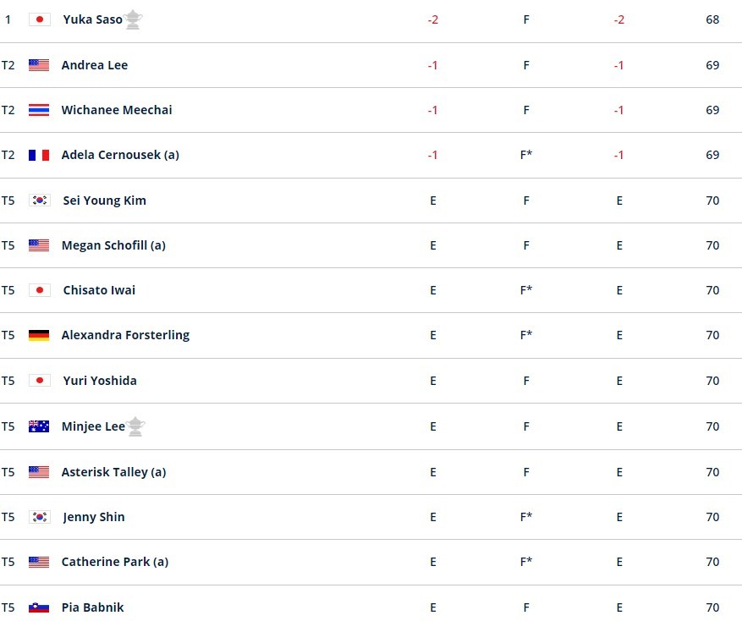Select the player name Andrea Lee
Screen dimensions: 742x621
pyautogui.click(x=95, y=65)
